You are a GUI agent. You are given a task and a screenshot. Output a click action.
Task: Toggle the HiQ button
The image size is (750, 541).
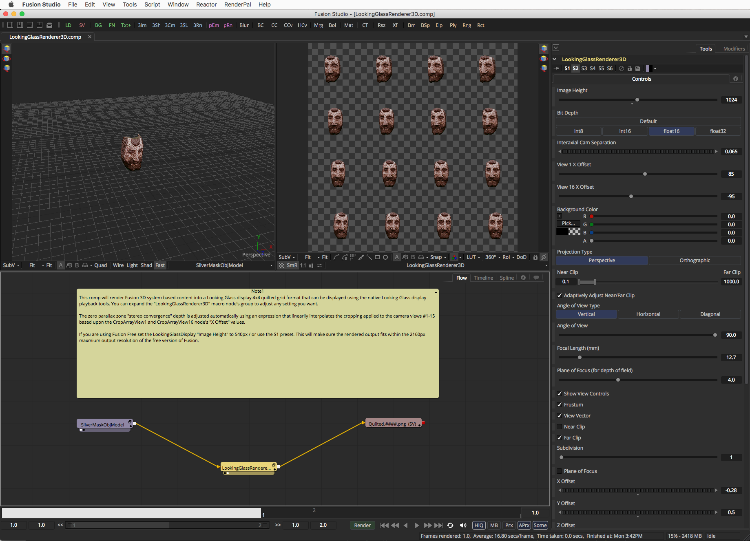479,525
